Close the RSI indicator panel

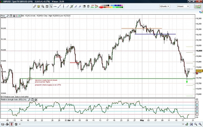36,100
